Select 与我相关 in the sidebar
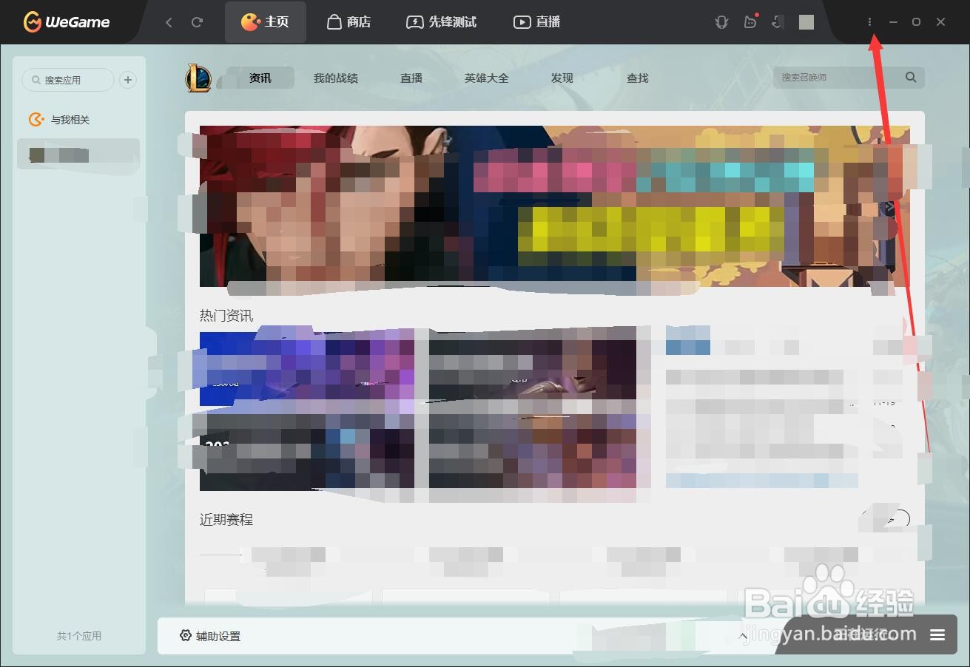Screen dimensions: 970x667 pos(59,119)
